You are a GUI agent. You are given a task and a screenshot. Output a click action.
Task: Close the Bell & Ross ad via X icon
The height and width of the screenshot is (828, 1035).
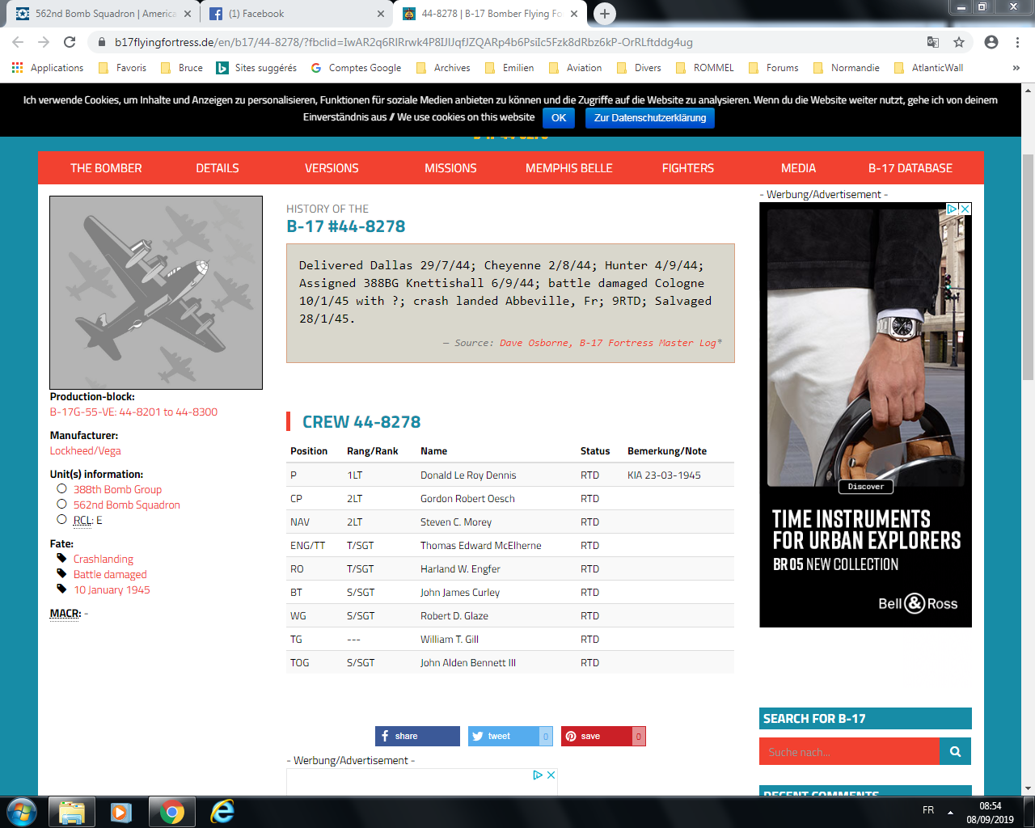(x=965, y=209)
